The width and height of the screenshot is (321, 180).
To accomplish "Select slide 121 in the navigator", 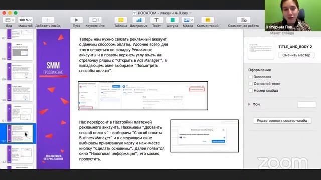I will click(x=20, y=113).
